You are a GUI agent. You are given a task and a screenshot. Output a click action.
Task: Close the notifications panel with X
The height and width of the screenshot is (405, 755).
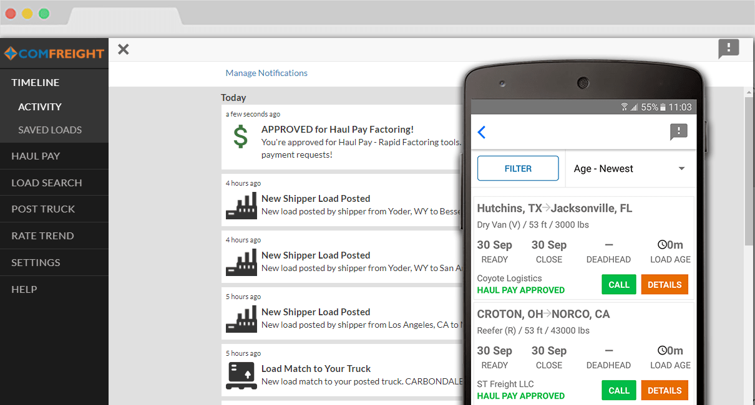124,49
